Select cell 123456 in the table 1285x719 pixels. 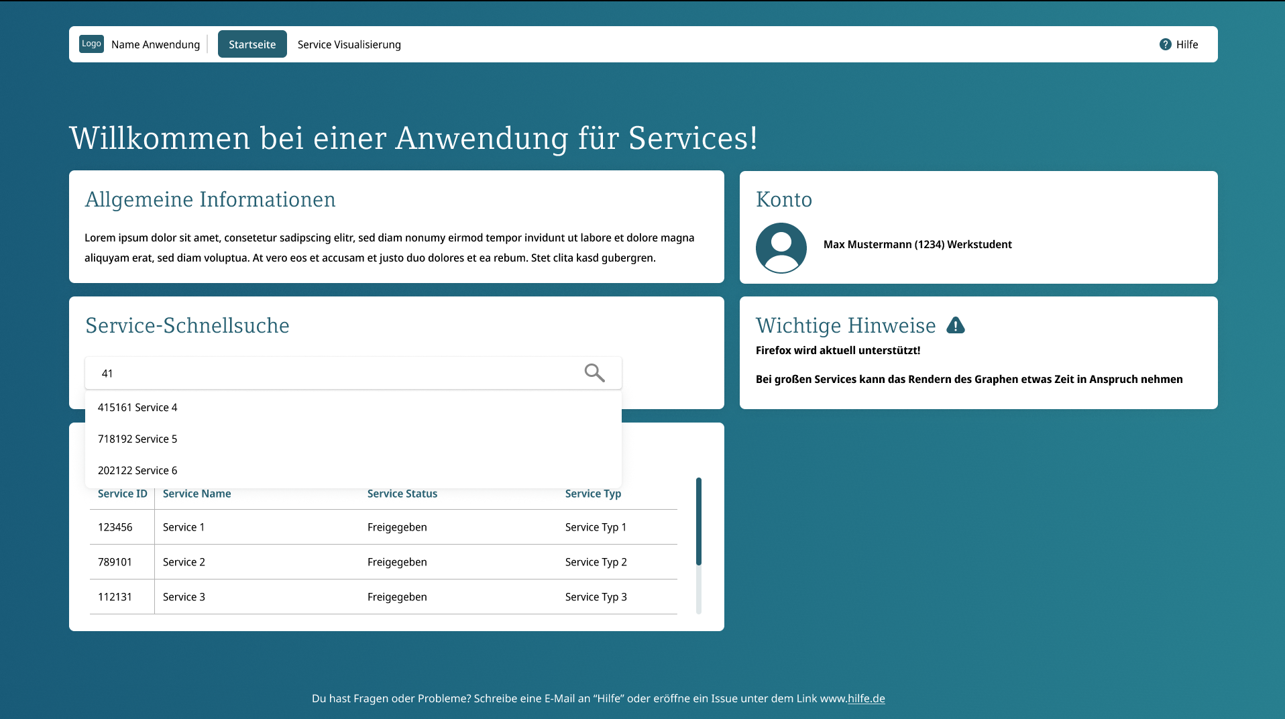[115, 527]
